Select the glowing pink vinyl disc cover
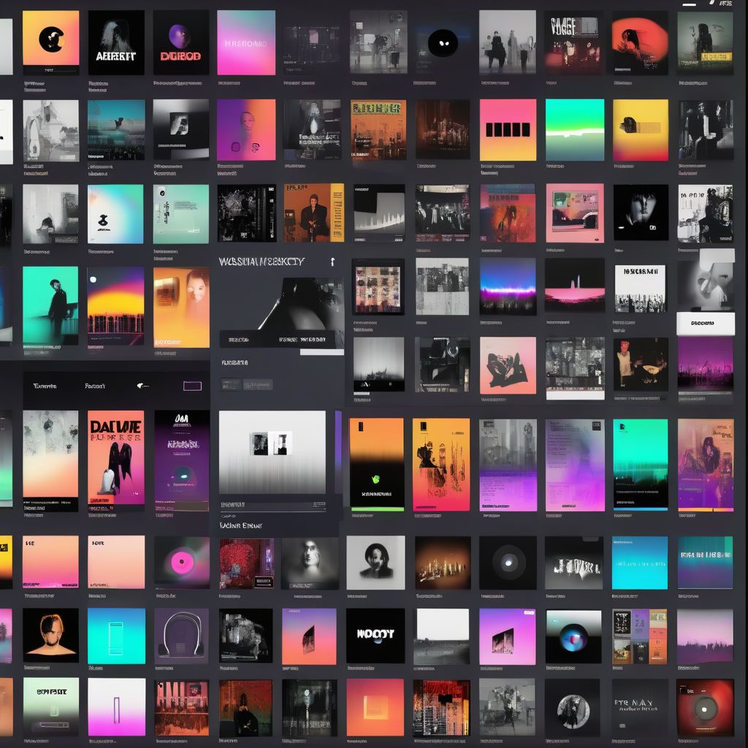 (x=181, y=562)
